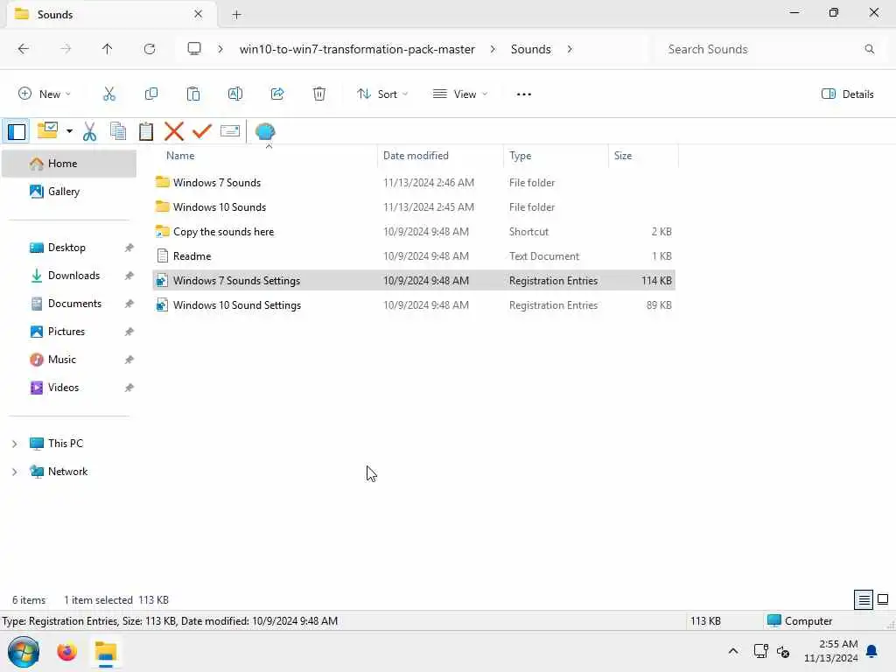Select the Readme text document

click(414, 256)
